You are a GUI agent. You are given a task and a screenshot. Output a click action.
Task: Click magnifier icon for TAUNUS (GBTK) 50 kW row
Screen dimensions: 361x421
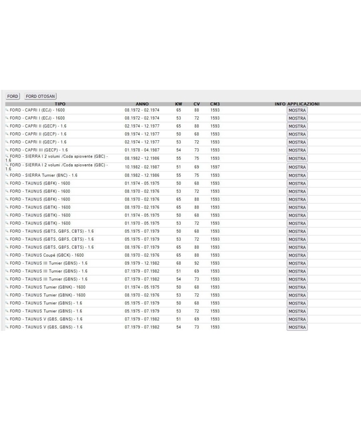[7, 215]
